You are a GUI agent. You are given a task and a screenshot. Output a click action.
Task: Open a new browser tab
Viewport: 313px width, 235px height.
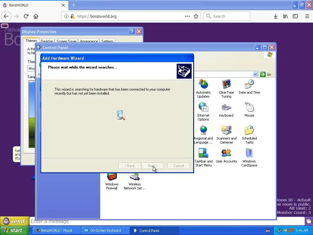[x=74, y=5]
